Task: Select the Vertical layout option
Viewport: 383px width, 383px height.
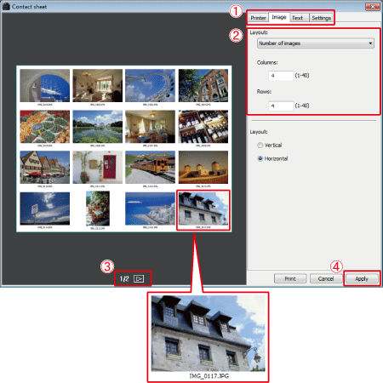Action: pos(260,145)
